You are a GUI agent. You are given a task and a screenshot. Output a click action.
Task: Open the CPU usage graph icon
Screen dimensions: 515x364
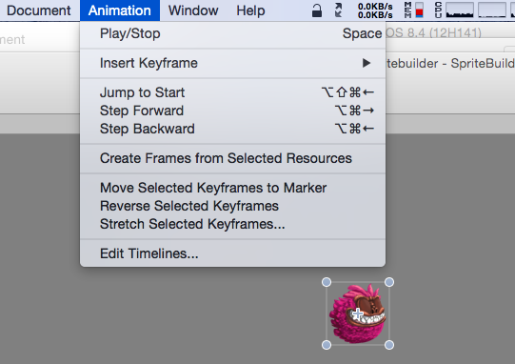click(454, 10)
